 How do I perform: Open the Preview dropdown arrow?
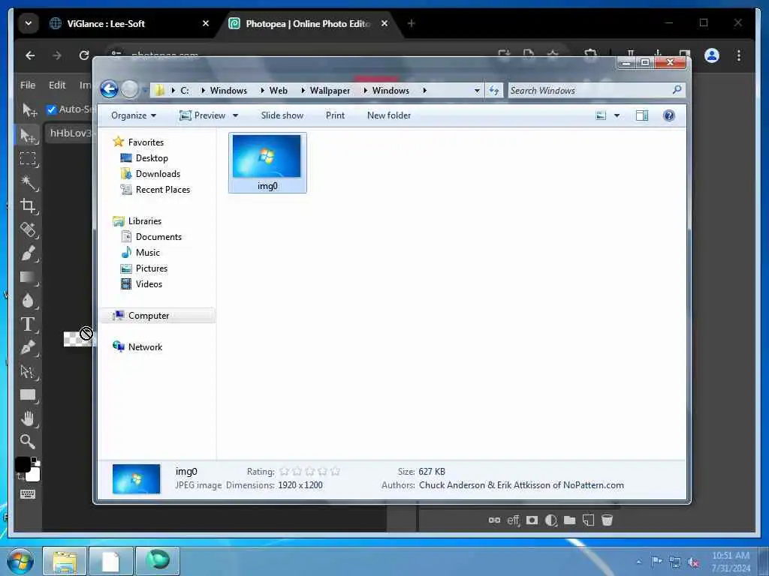point(235,115)
